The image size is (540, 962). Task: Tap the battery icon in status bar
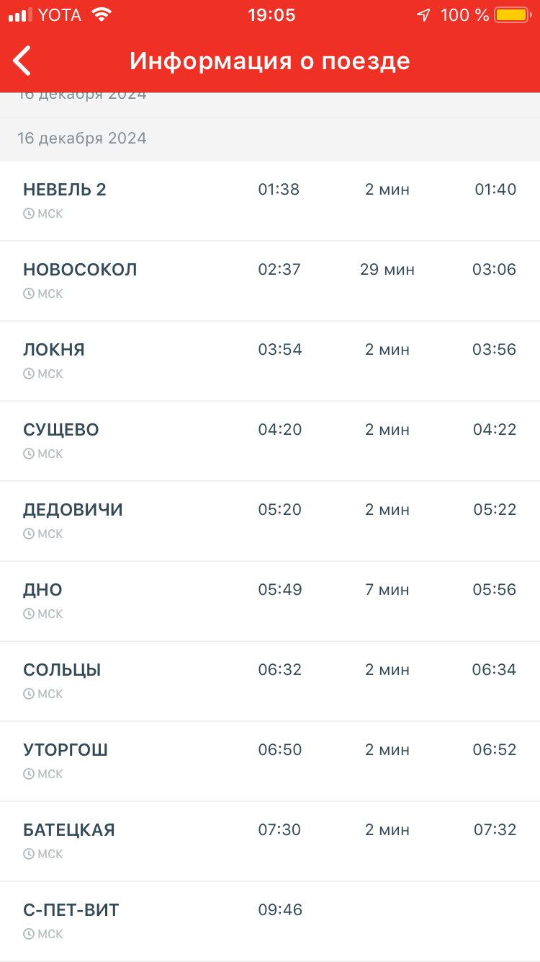(511, 15)
